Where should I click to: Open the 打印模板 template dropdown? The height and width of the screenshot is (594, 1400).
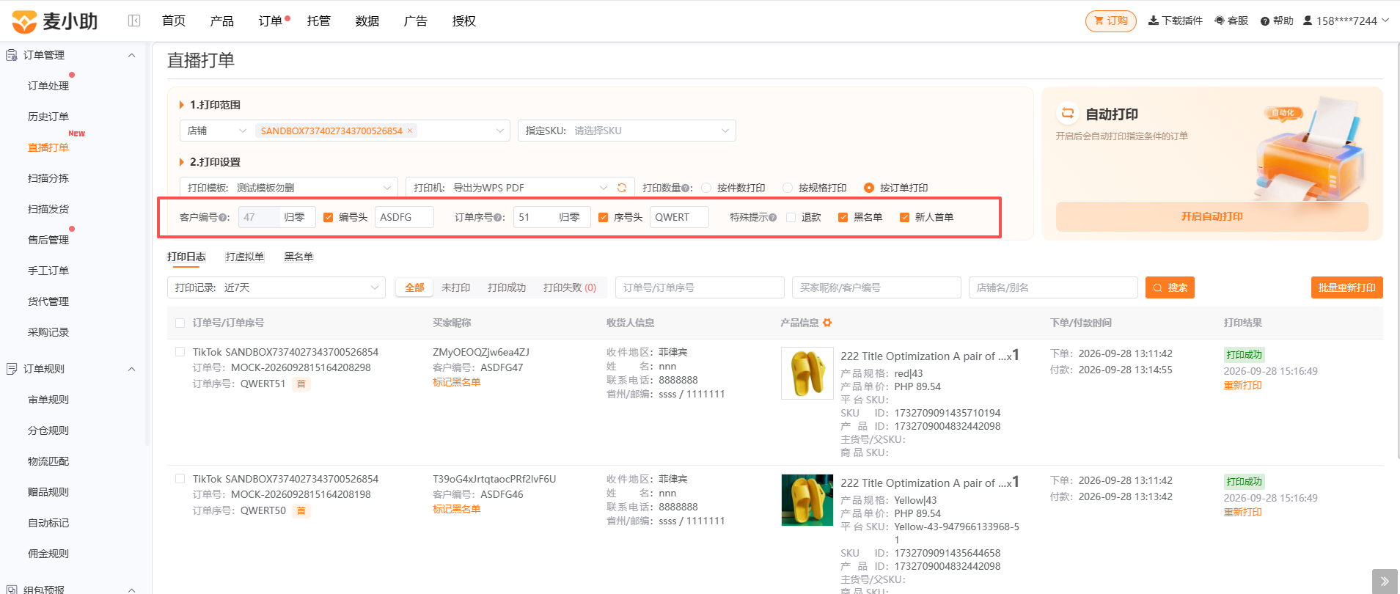pyautogui.click(x=289, y=188)
